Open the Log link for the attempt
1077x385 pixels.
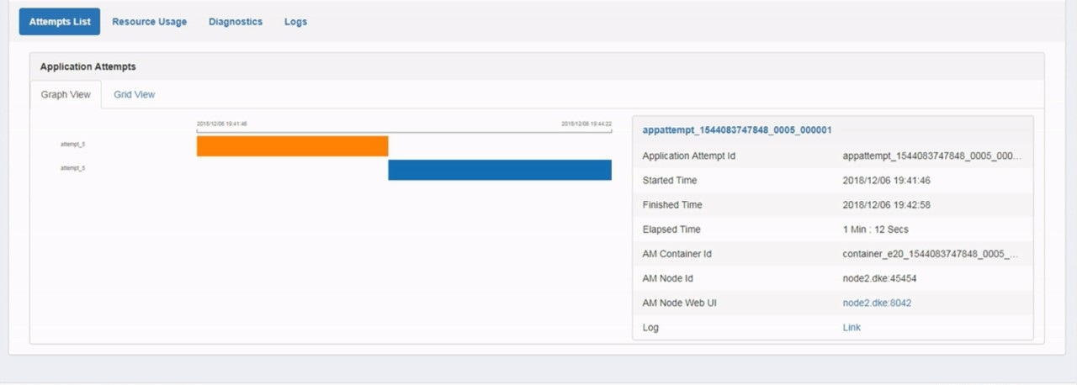852,327
